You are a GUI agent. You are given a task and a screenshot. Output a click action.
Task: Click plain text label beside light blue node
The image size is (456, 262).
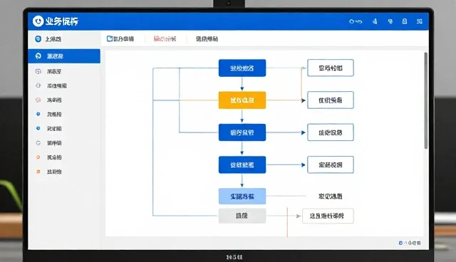(x=331, y=197)
